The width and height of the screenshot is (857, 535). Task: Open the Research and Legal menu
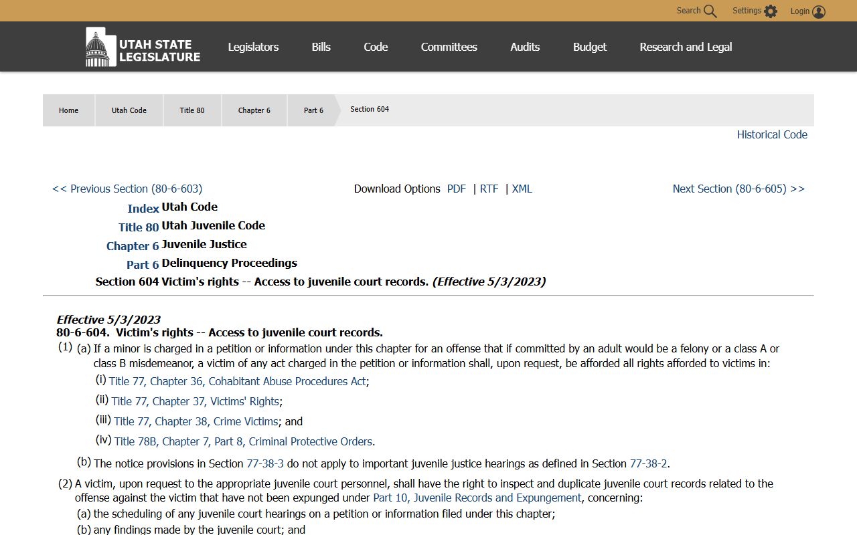coord(686,47)
